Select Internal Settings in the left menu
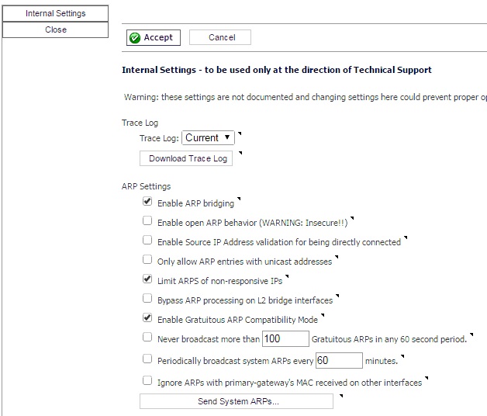The image size is (487, 416). (55, 13)
